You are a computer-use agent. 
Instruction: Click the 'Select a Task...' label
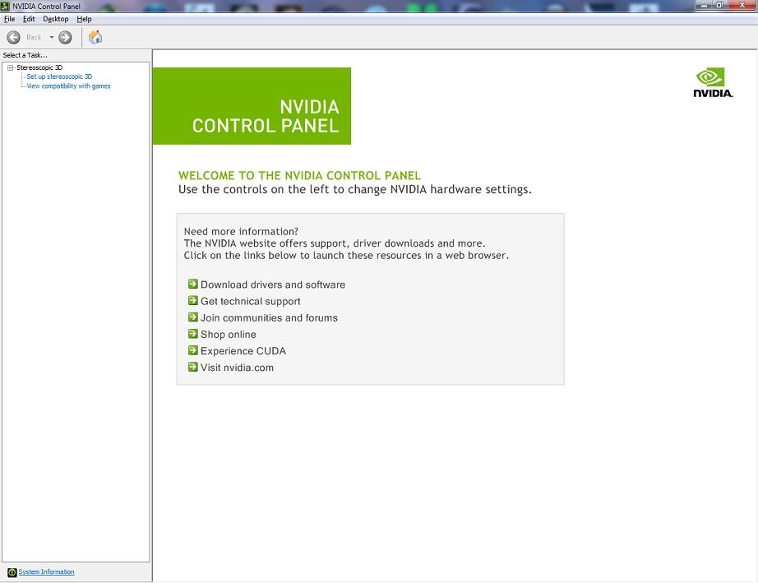25,55
